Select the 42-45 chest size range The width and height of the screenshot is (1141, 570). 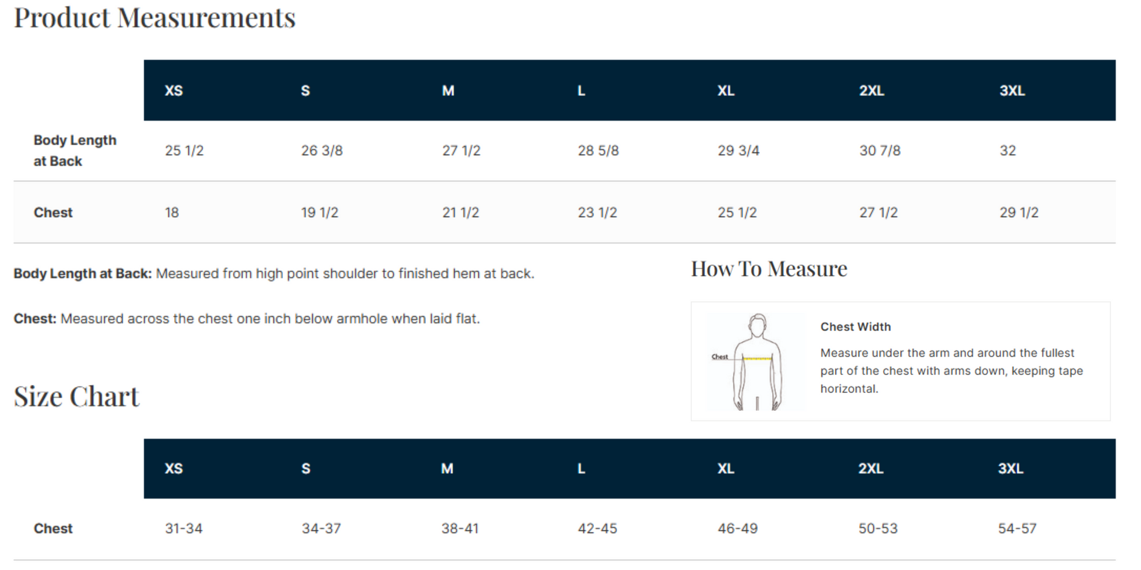597,528
